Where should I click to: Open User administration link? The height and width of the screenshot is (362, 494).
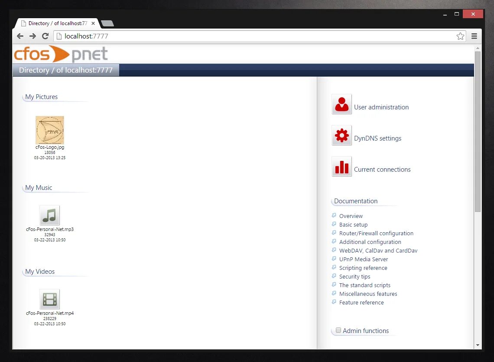click(x=381, y=107)
